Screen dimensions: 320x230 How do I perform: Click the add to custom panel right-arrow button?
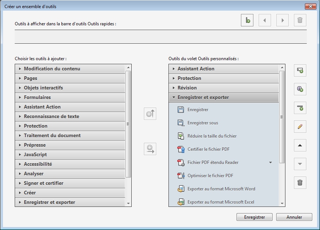pyautogui.click(x=150, y=149)
